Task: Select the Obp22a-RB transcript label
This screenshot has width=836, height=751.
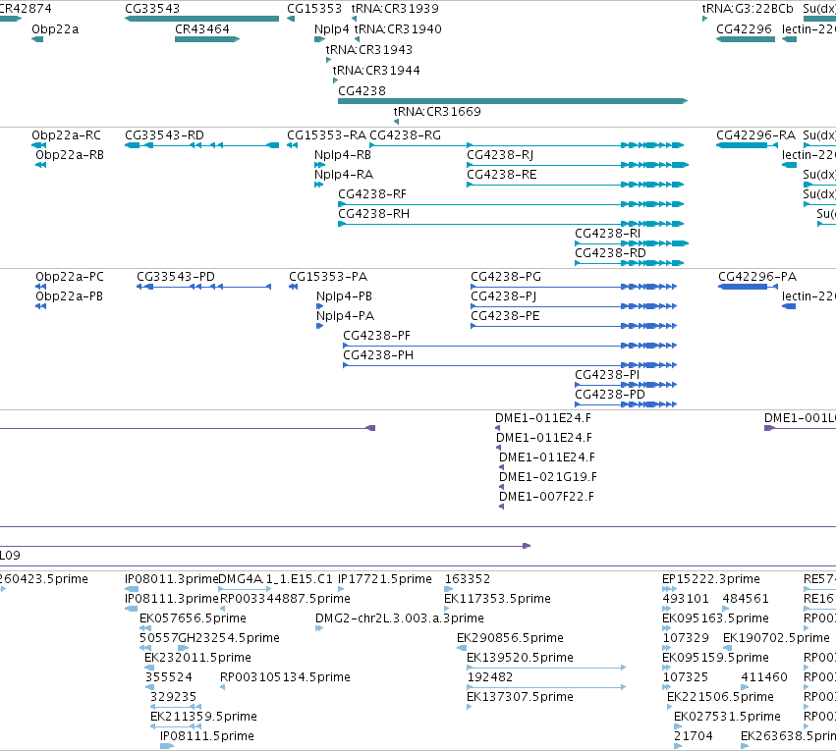Action: click(x=70, y=155)
